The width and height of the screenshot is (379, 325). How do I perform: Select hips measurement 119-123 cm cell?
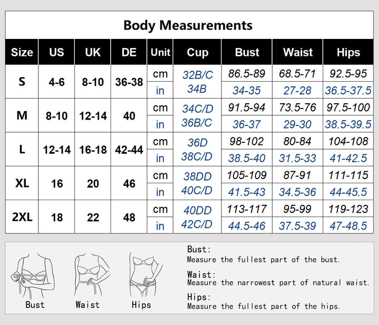click(x=348, y=209)
